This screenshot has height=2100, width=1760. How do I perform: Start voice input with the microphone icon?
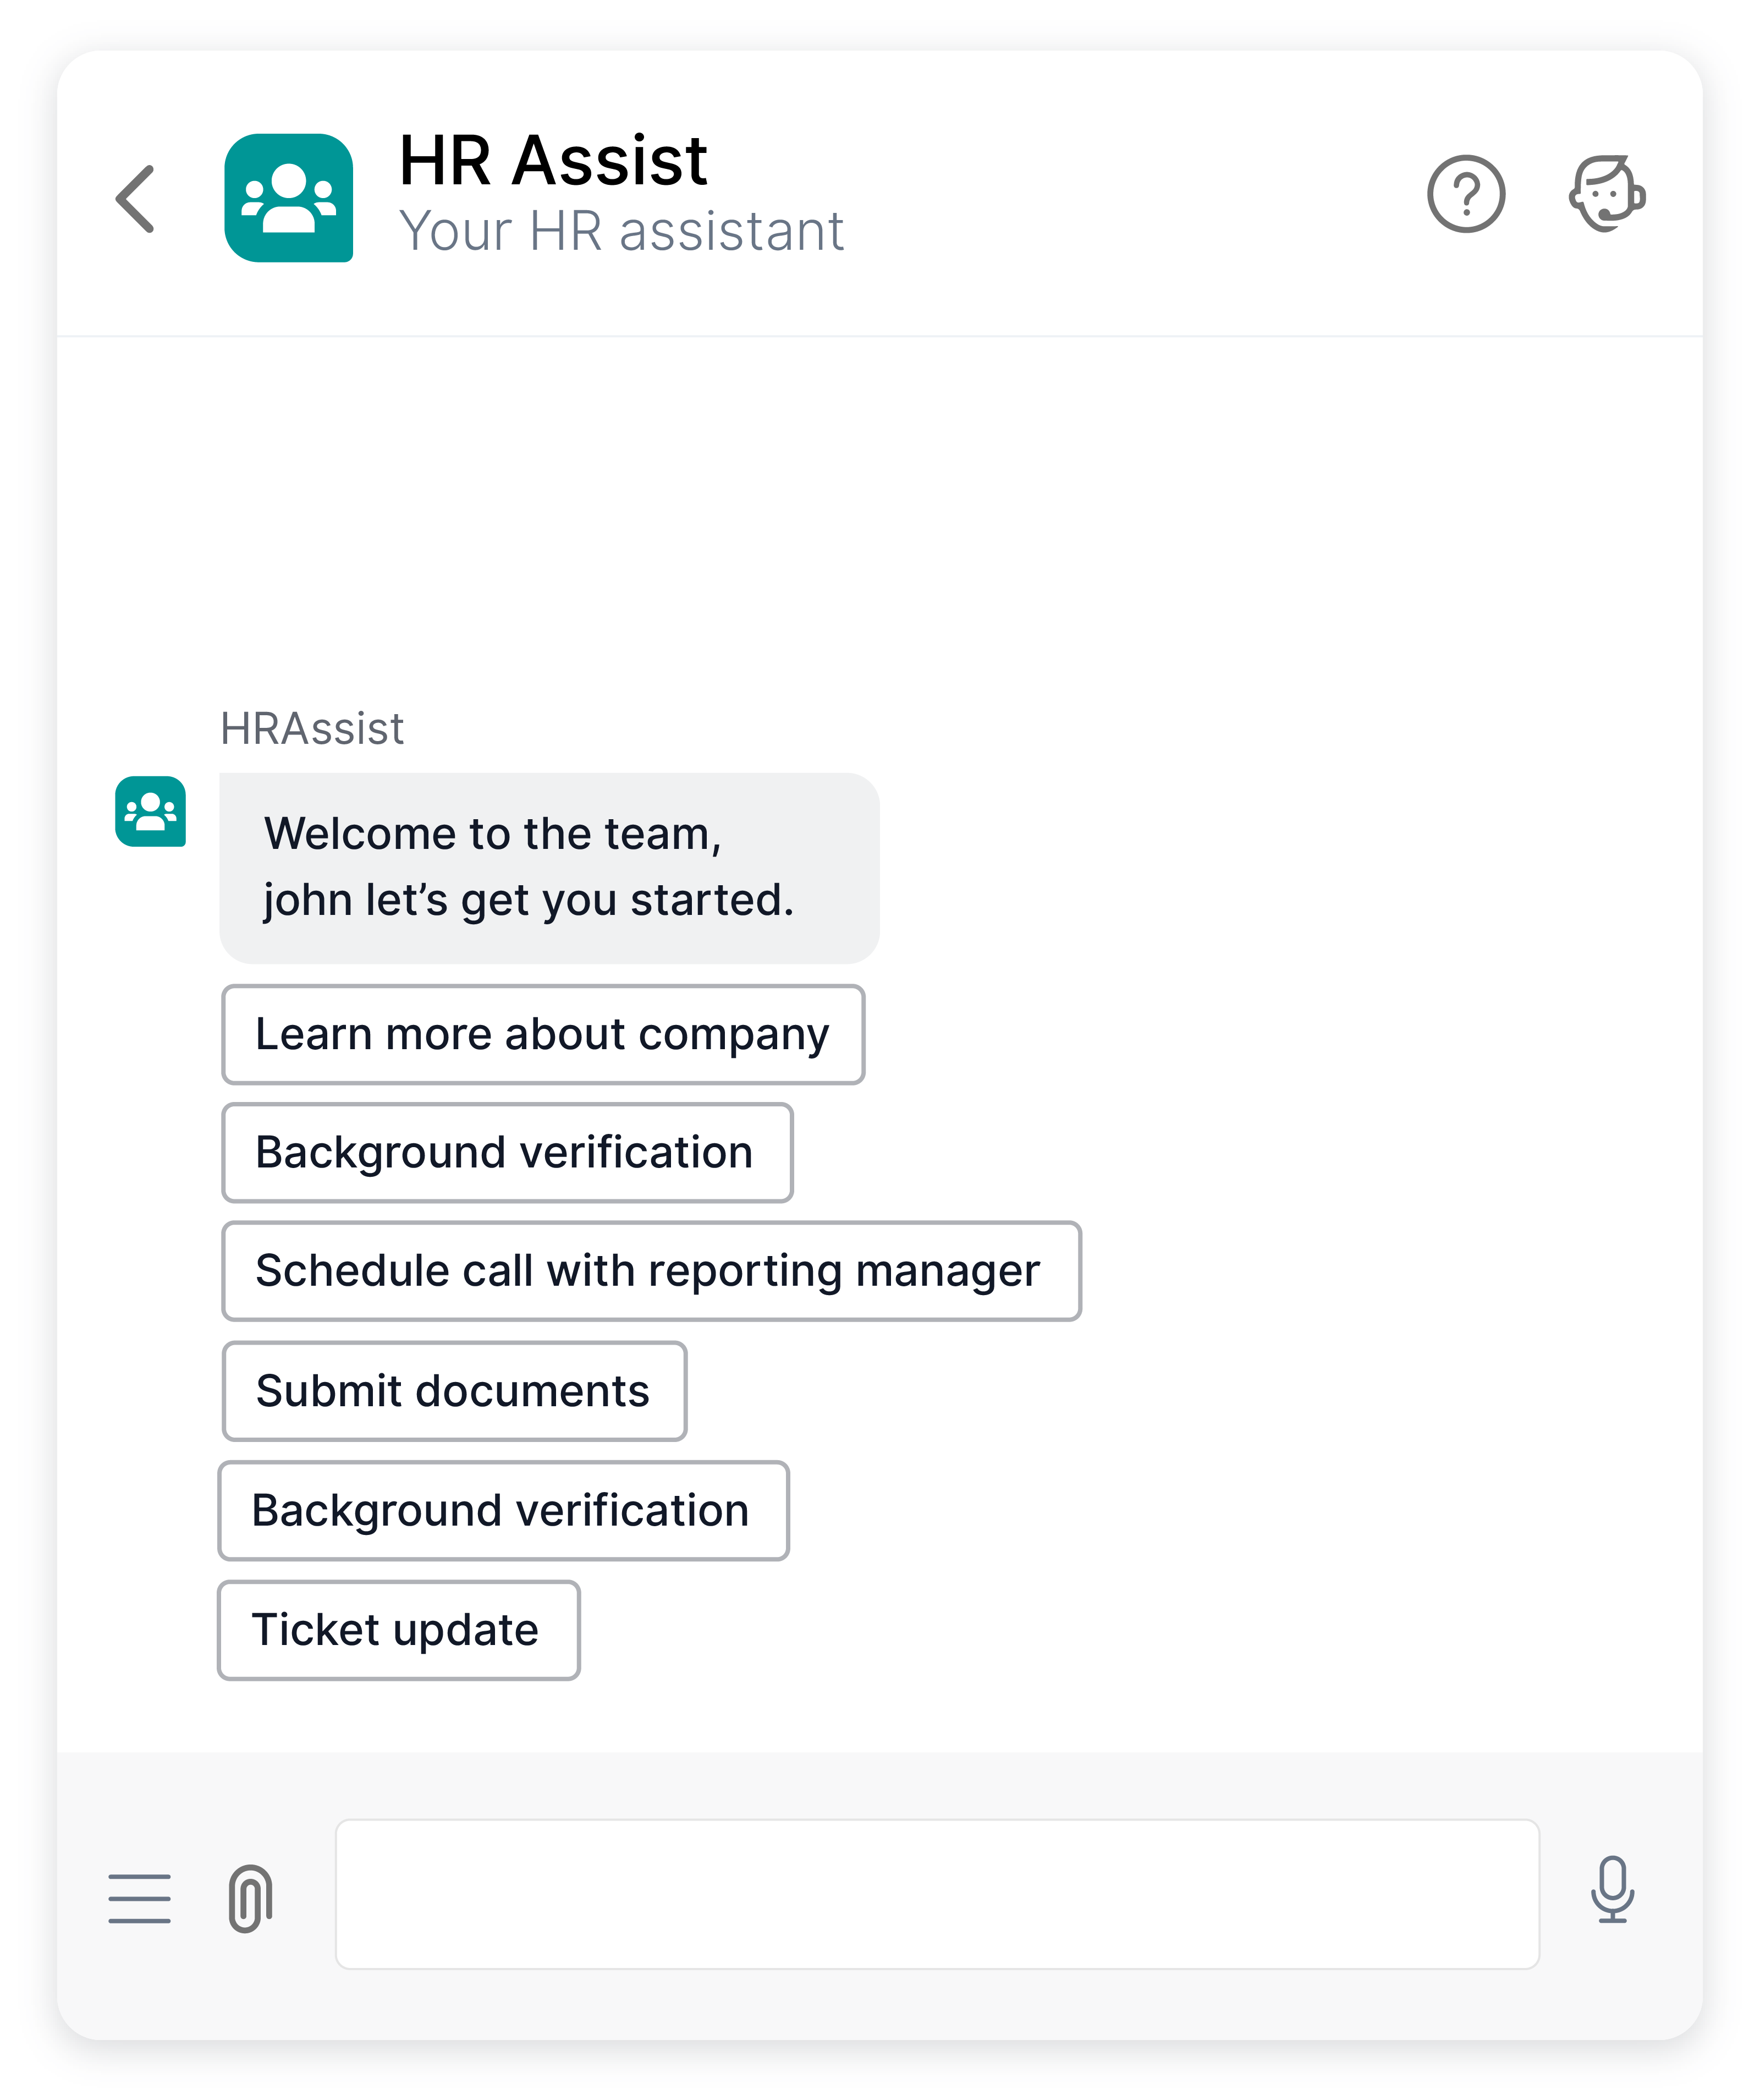point(1612,1889)
